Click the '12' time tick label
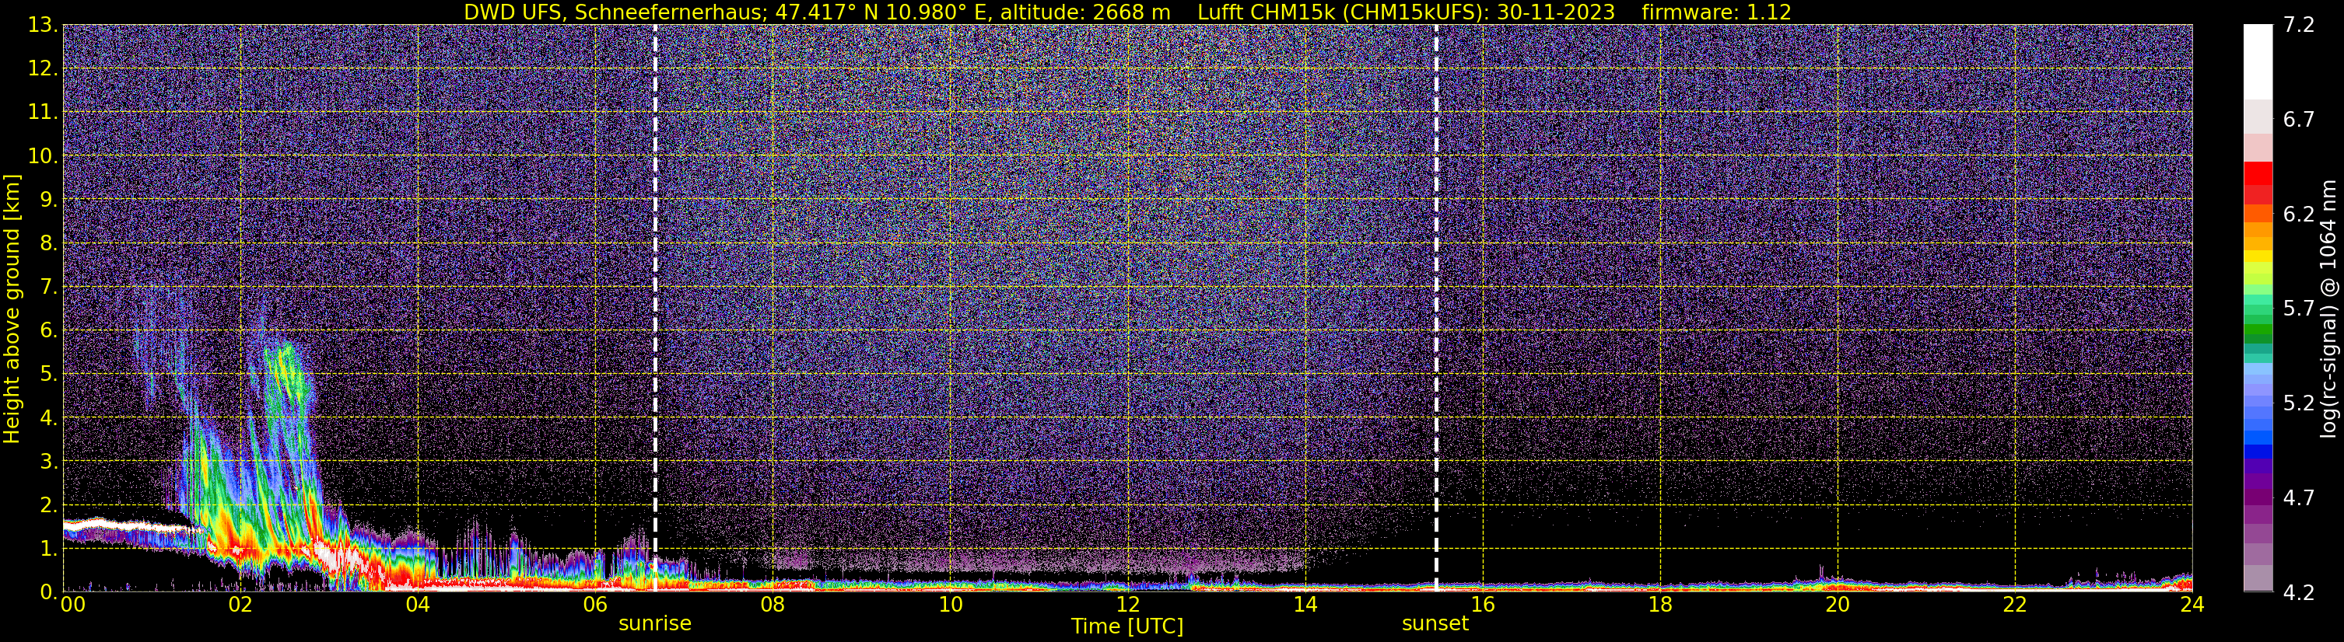Image resolution: width=2344 pixels, height=642 pixels. click(x=1127, y=605)
